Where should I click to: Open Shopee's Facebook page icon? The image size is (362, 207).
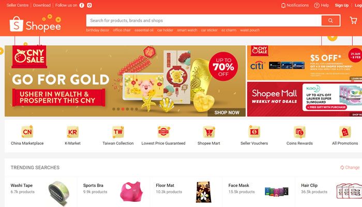pos(82,5)
